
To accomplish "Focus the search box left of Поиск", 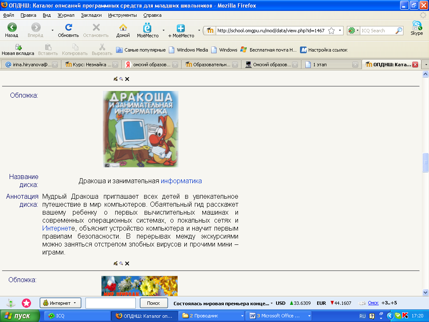I will (111, 303).
